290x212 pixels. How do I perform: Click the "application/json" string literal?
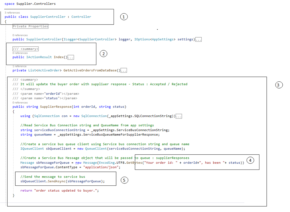[101, 167]
